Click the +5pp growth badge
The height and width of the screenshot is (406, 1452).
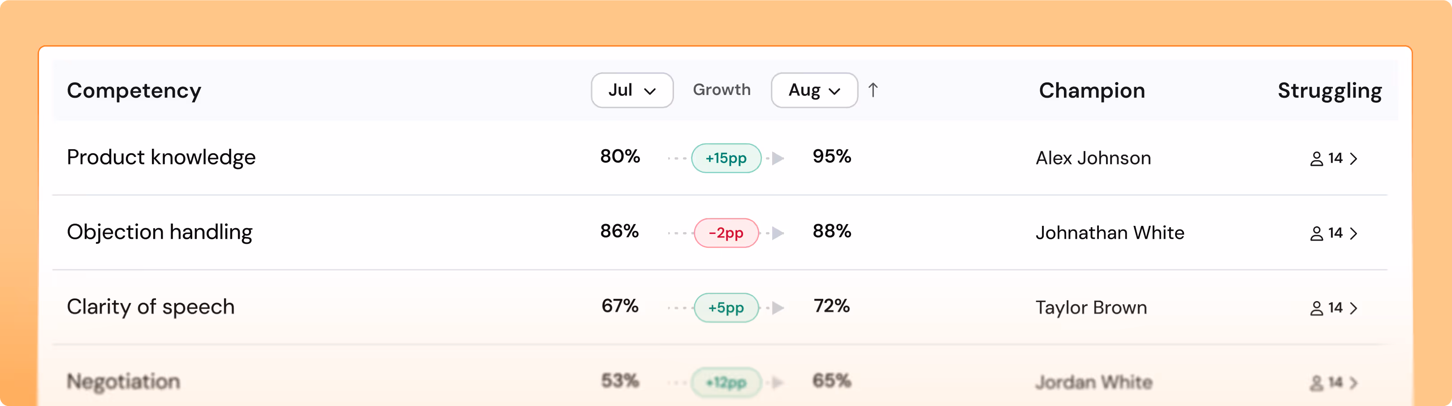coord(726,308)
